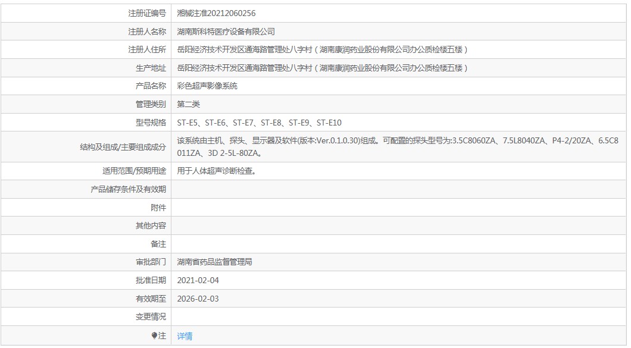The image size is (631, 348).
Task: Select the 型号规格 label
Action: click(x=151, y=123)
